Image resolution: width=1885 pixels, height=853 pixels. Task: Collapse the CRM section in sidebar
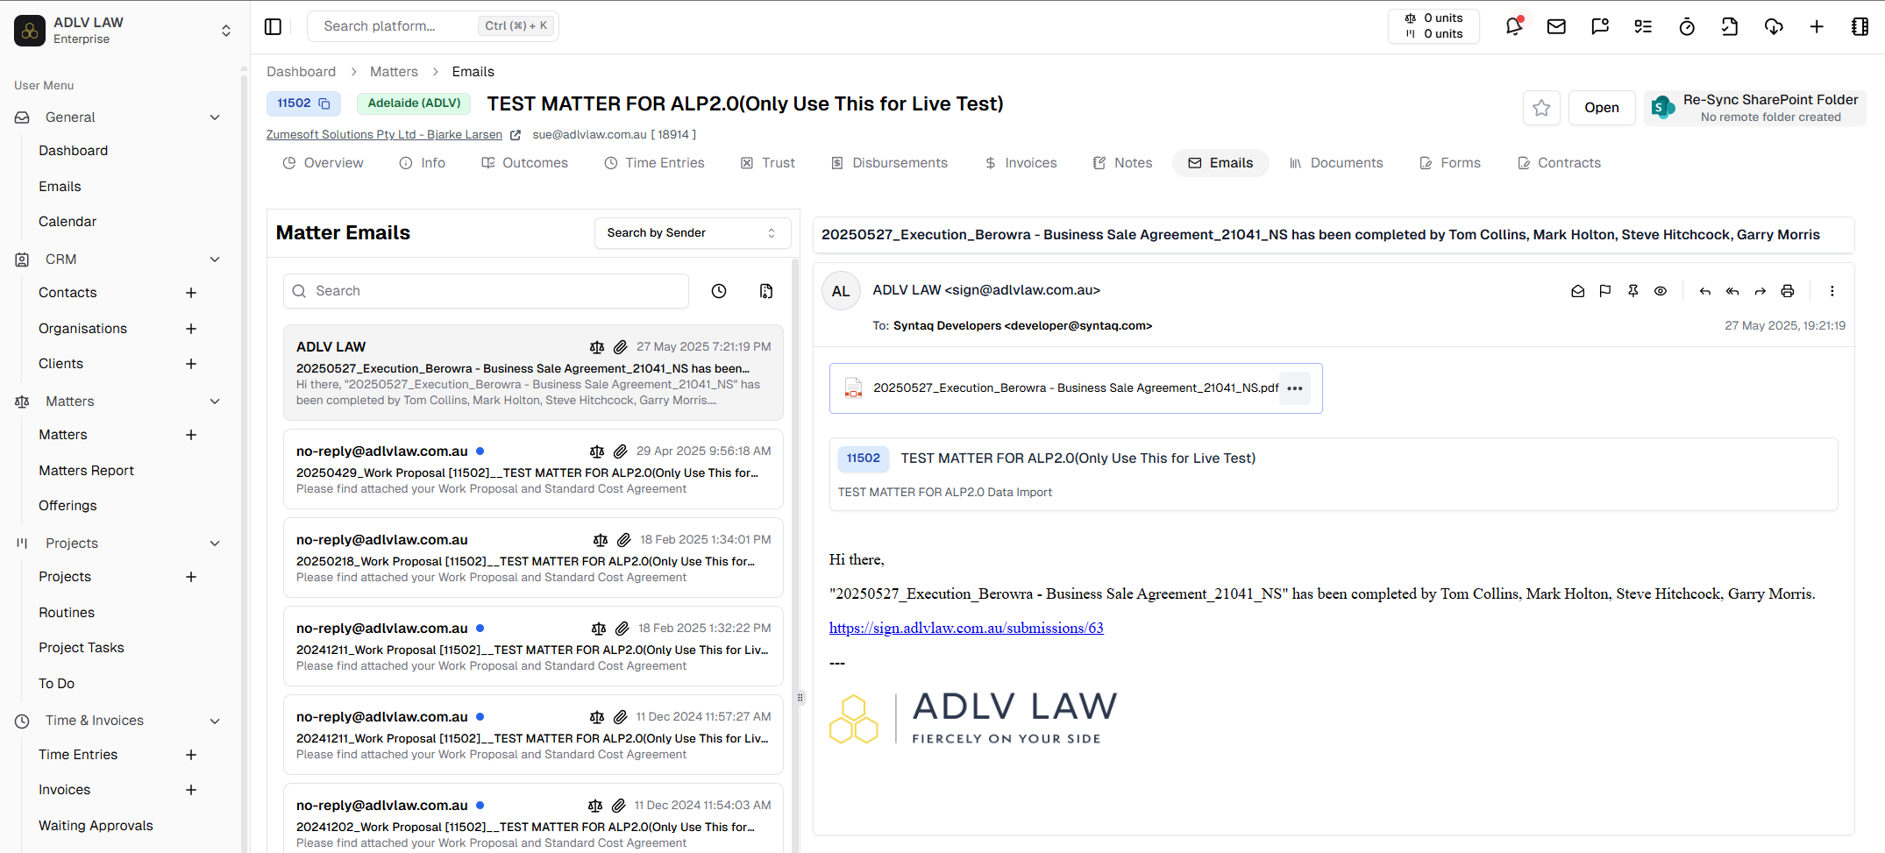coord(215,259)
